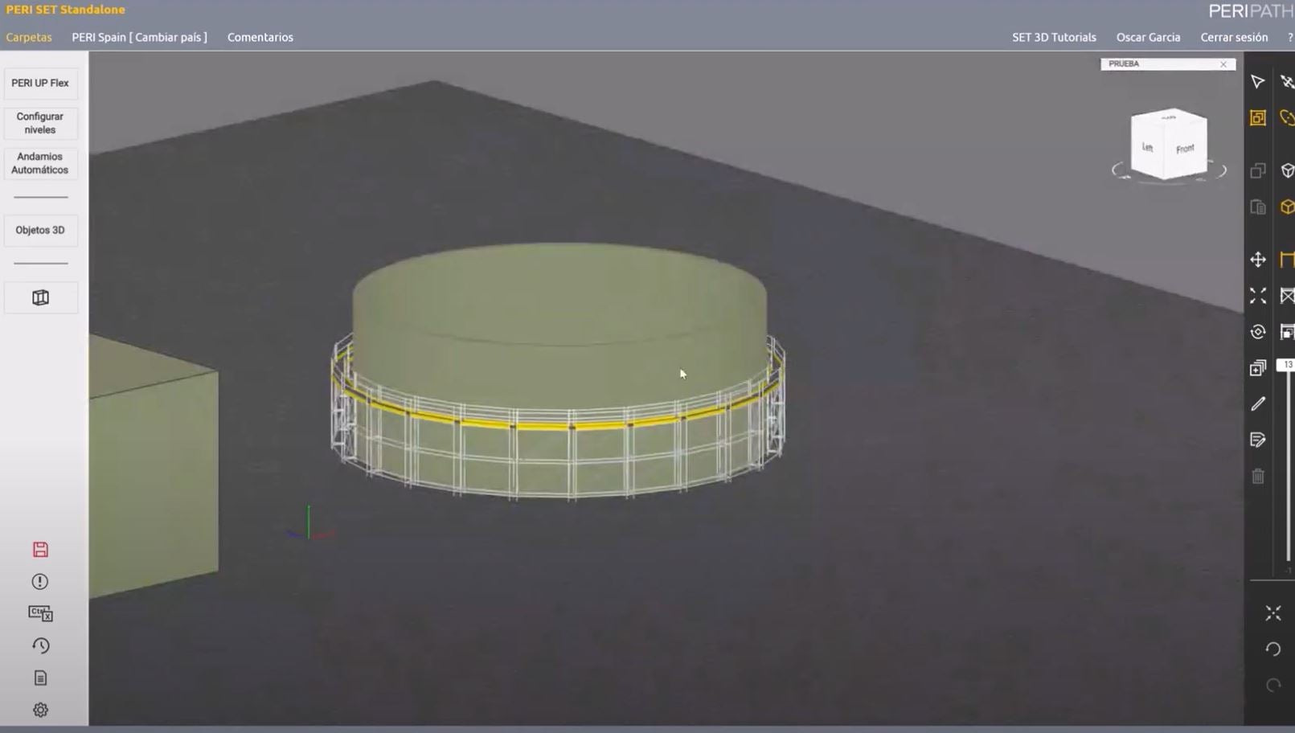Select the pencil edit tool
This screenshot has width=1295, height=733.
click(1257, 403)
